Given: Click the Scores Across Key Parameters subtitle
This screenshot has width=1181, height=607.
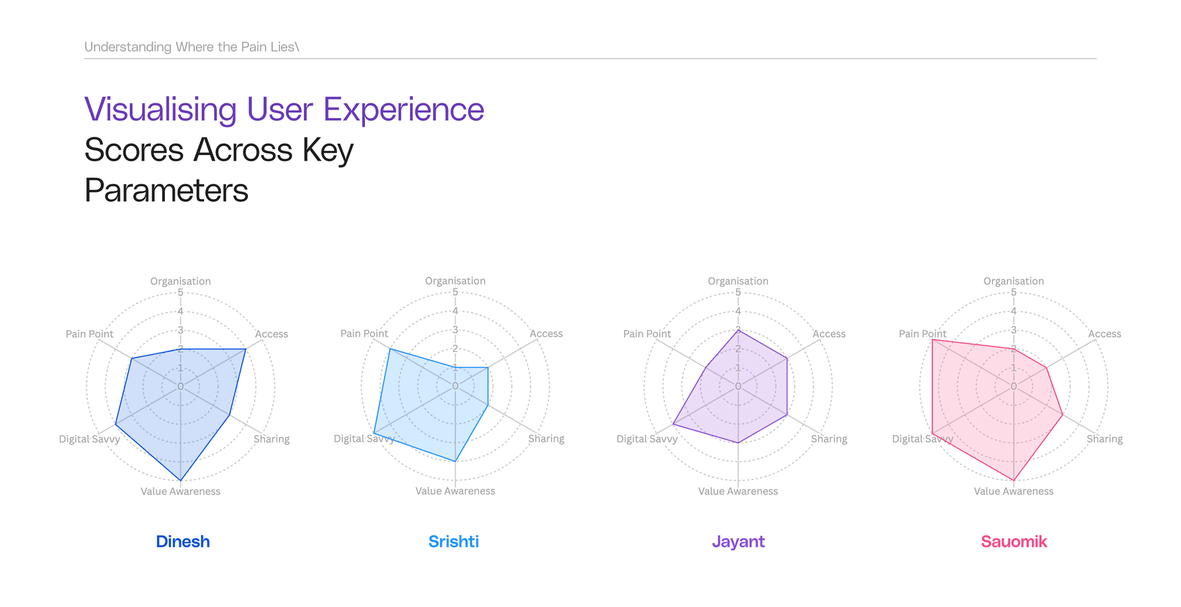Looking at the screenshot, I should pos(219,169).
